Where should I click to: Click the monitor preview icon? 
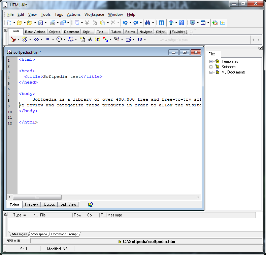[193, 23]
